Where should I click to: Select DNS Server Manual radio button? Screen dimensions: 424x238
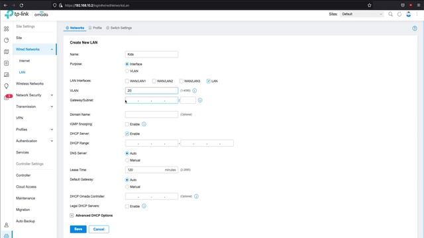tap(127, 160)
